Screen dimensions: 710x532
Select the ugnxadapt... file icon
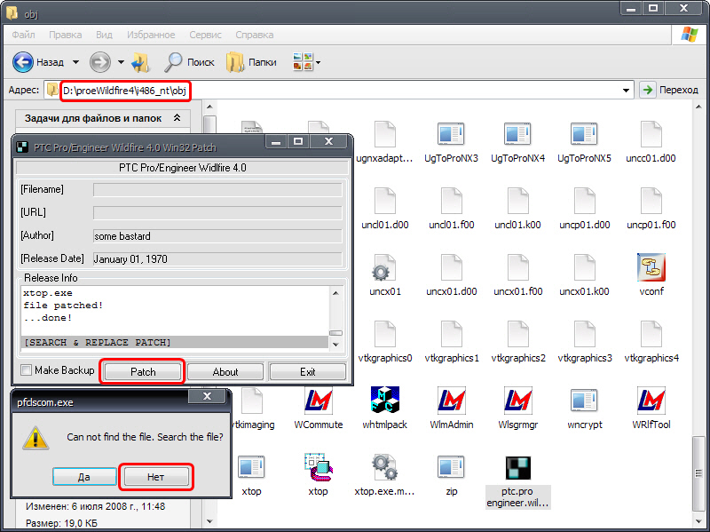click(x=385, y=134)
